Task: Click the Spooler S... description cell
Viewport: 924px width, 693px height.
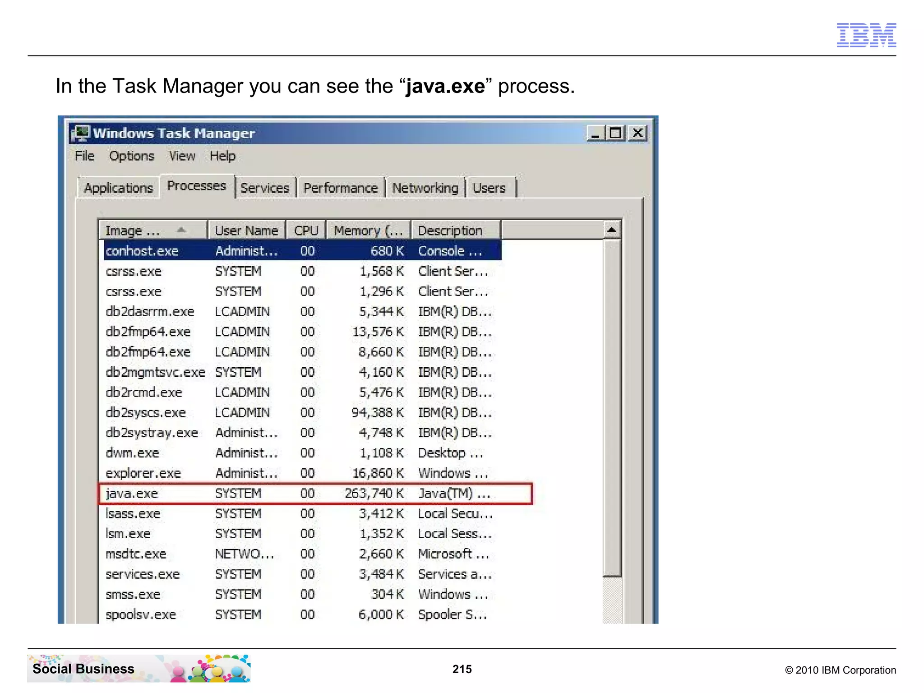Action: (453, 614)
